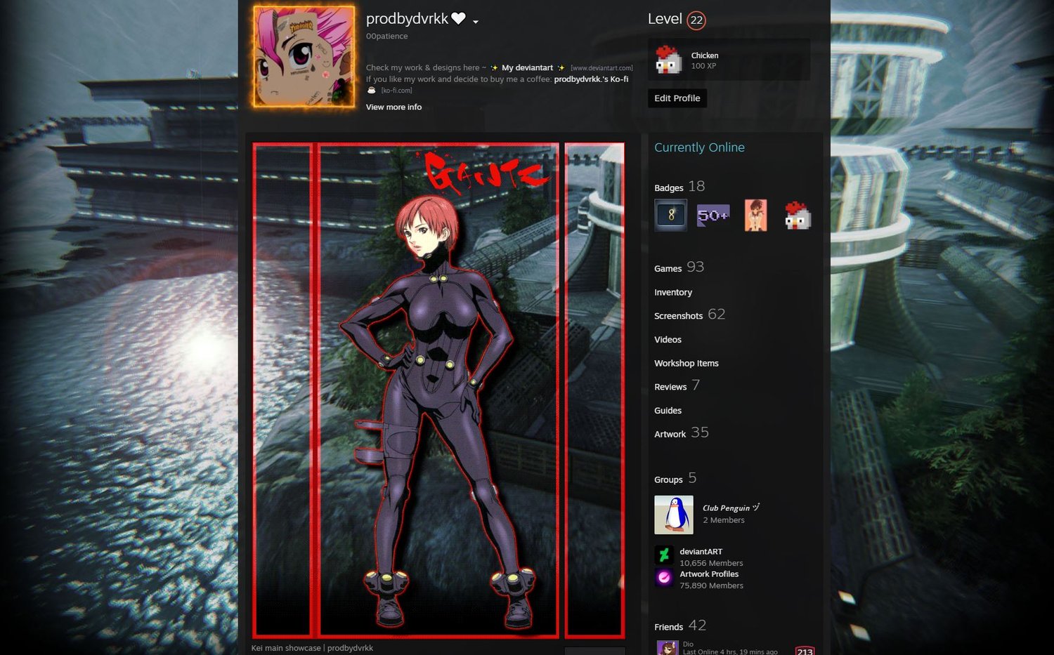Open the prodbydvrkk.'s Ko-fi link
Image resolution: width=1054 pixels, height=655 pixels.
click(591, 79)
